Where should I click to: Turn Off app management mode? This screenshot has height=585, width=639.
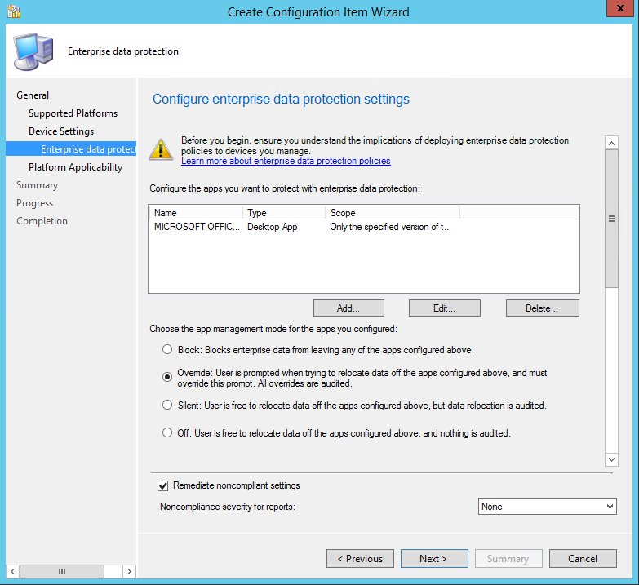tap(167, 433)
